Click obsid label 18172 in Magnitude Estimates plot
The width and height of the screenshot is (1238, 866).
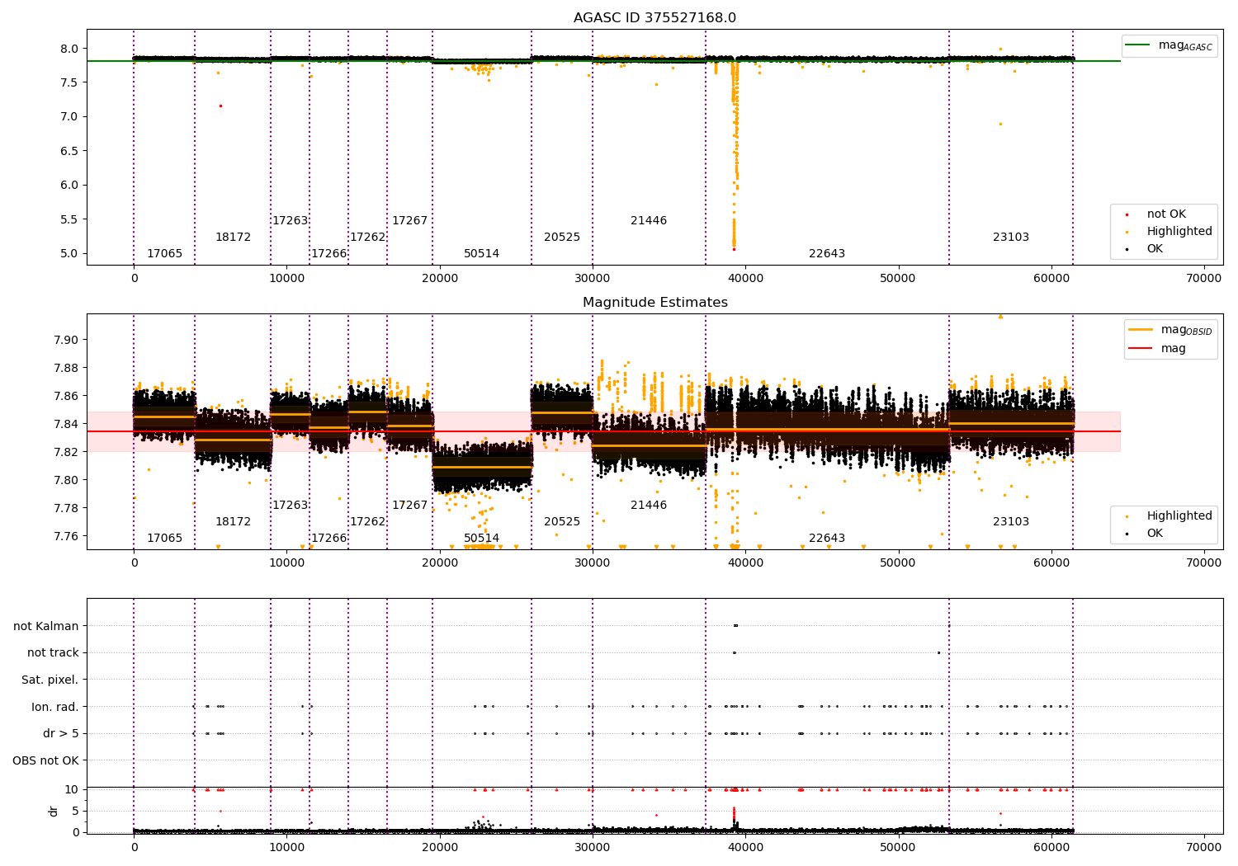pyautogui.click(x=233, y=522)
